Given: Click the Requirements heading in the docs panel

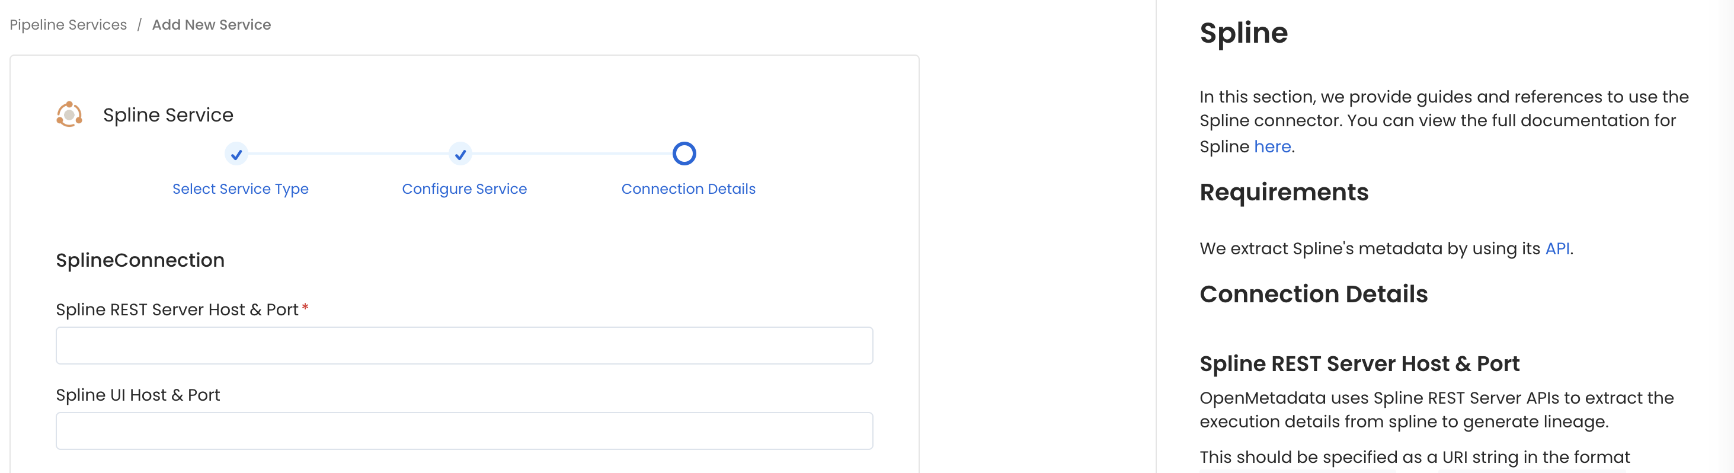Looking at the screenshot, I should tap(1283, 193).
